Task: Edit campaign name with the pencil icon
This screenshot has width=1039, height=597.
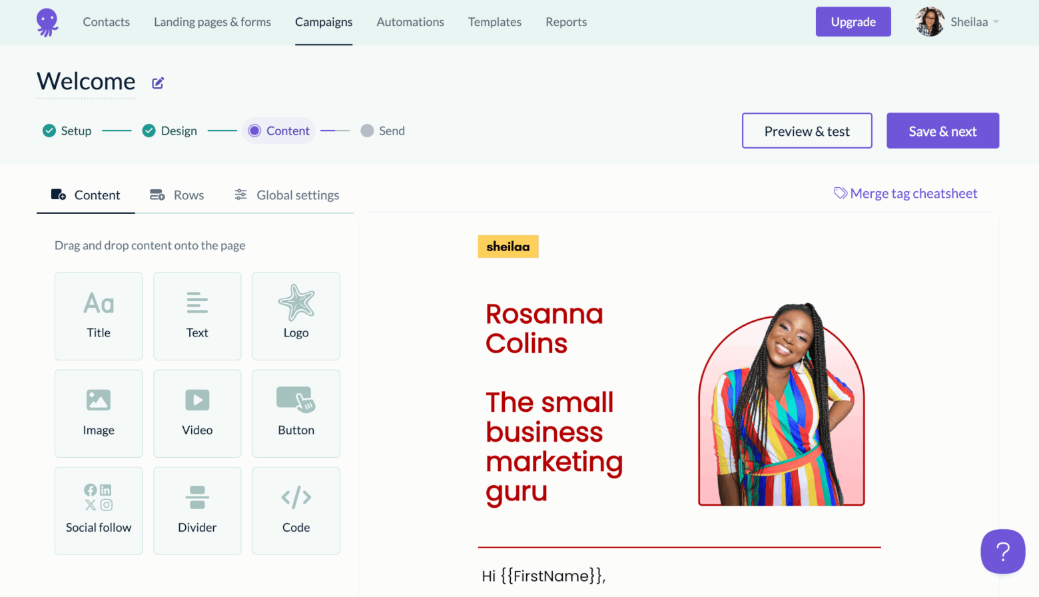Action: pos(158,83)
